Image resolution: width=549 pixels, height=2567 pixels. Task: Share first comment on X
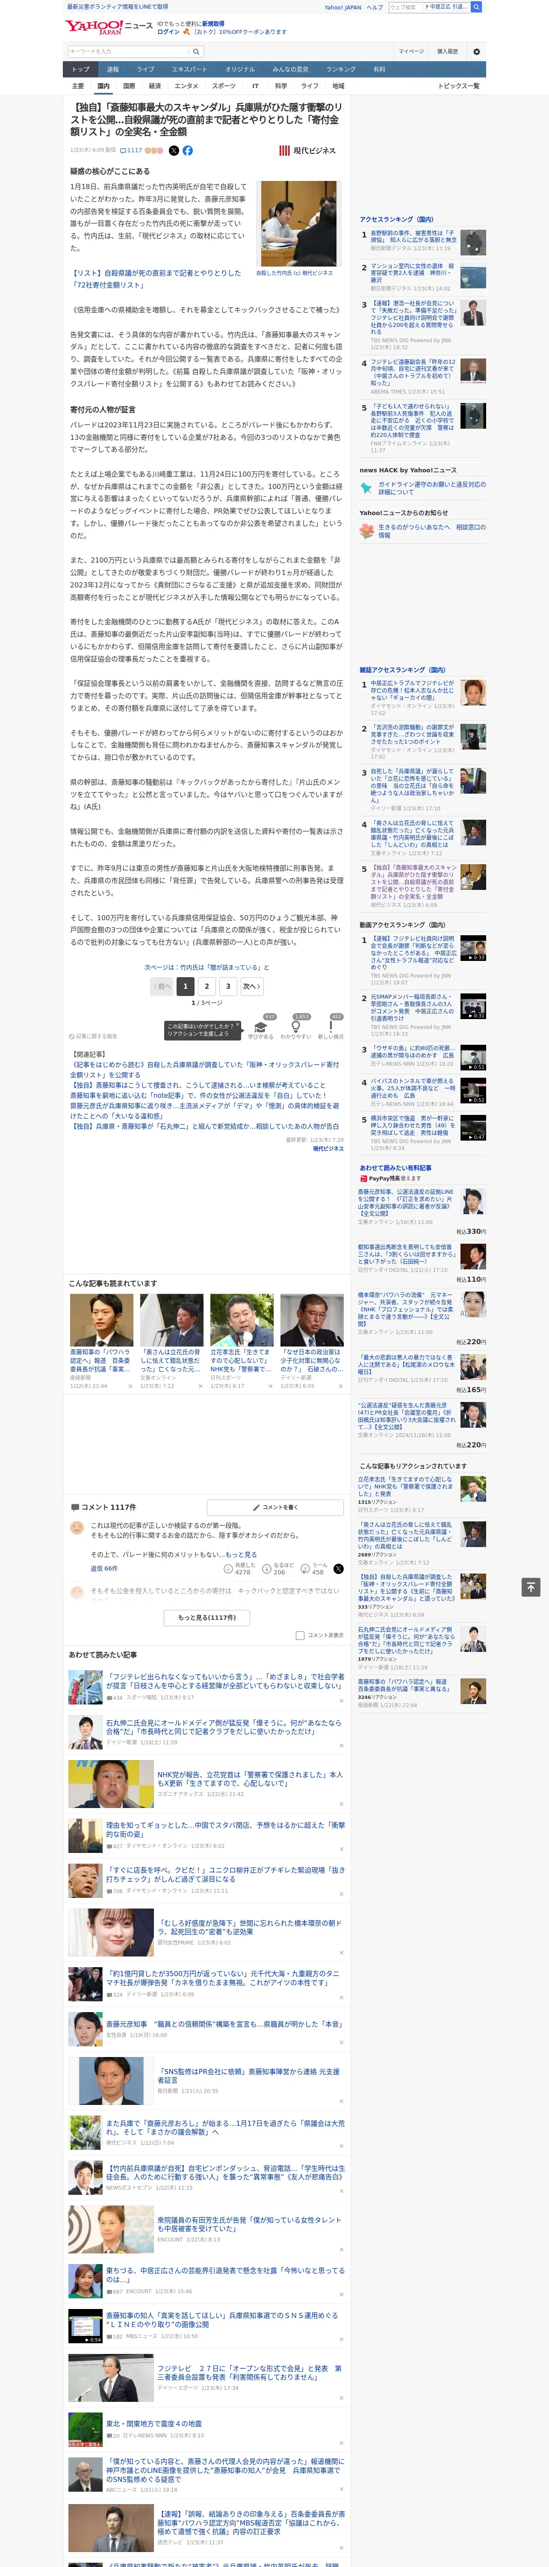click(x=339, y=1568)
